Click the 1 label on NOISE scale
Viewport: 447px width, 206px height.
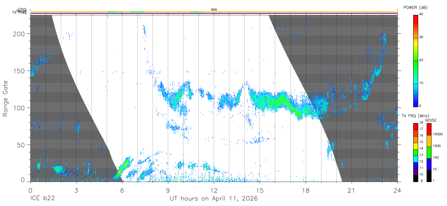[434, 181]
